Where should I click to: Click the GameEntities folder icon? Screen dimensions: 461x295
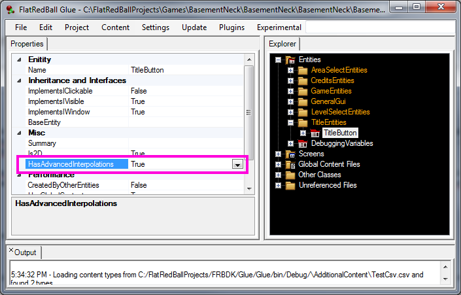(x=303, y=91)
